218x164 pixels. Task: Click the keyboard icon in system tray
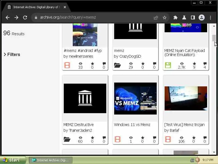pyautogui.click(x=192, y=160)
